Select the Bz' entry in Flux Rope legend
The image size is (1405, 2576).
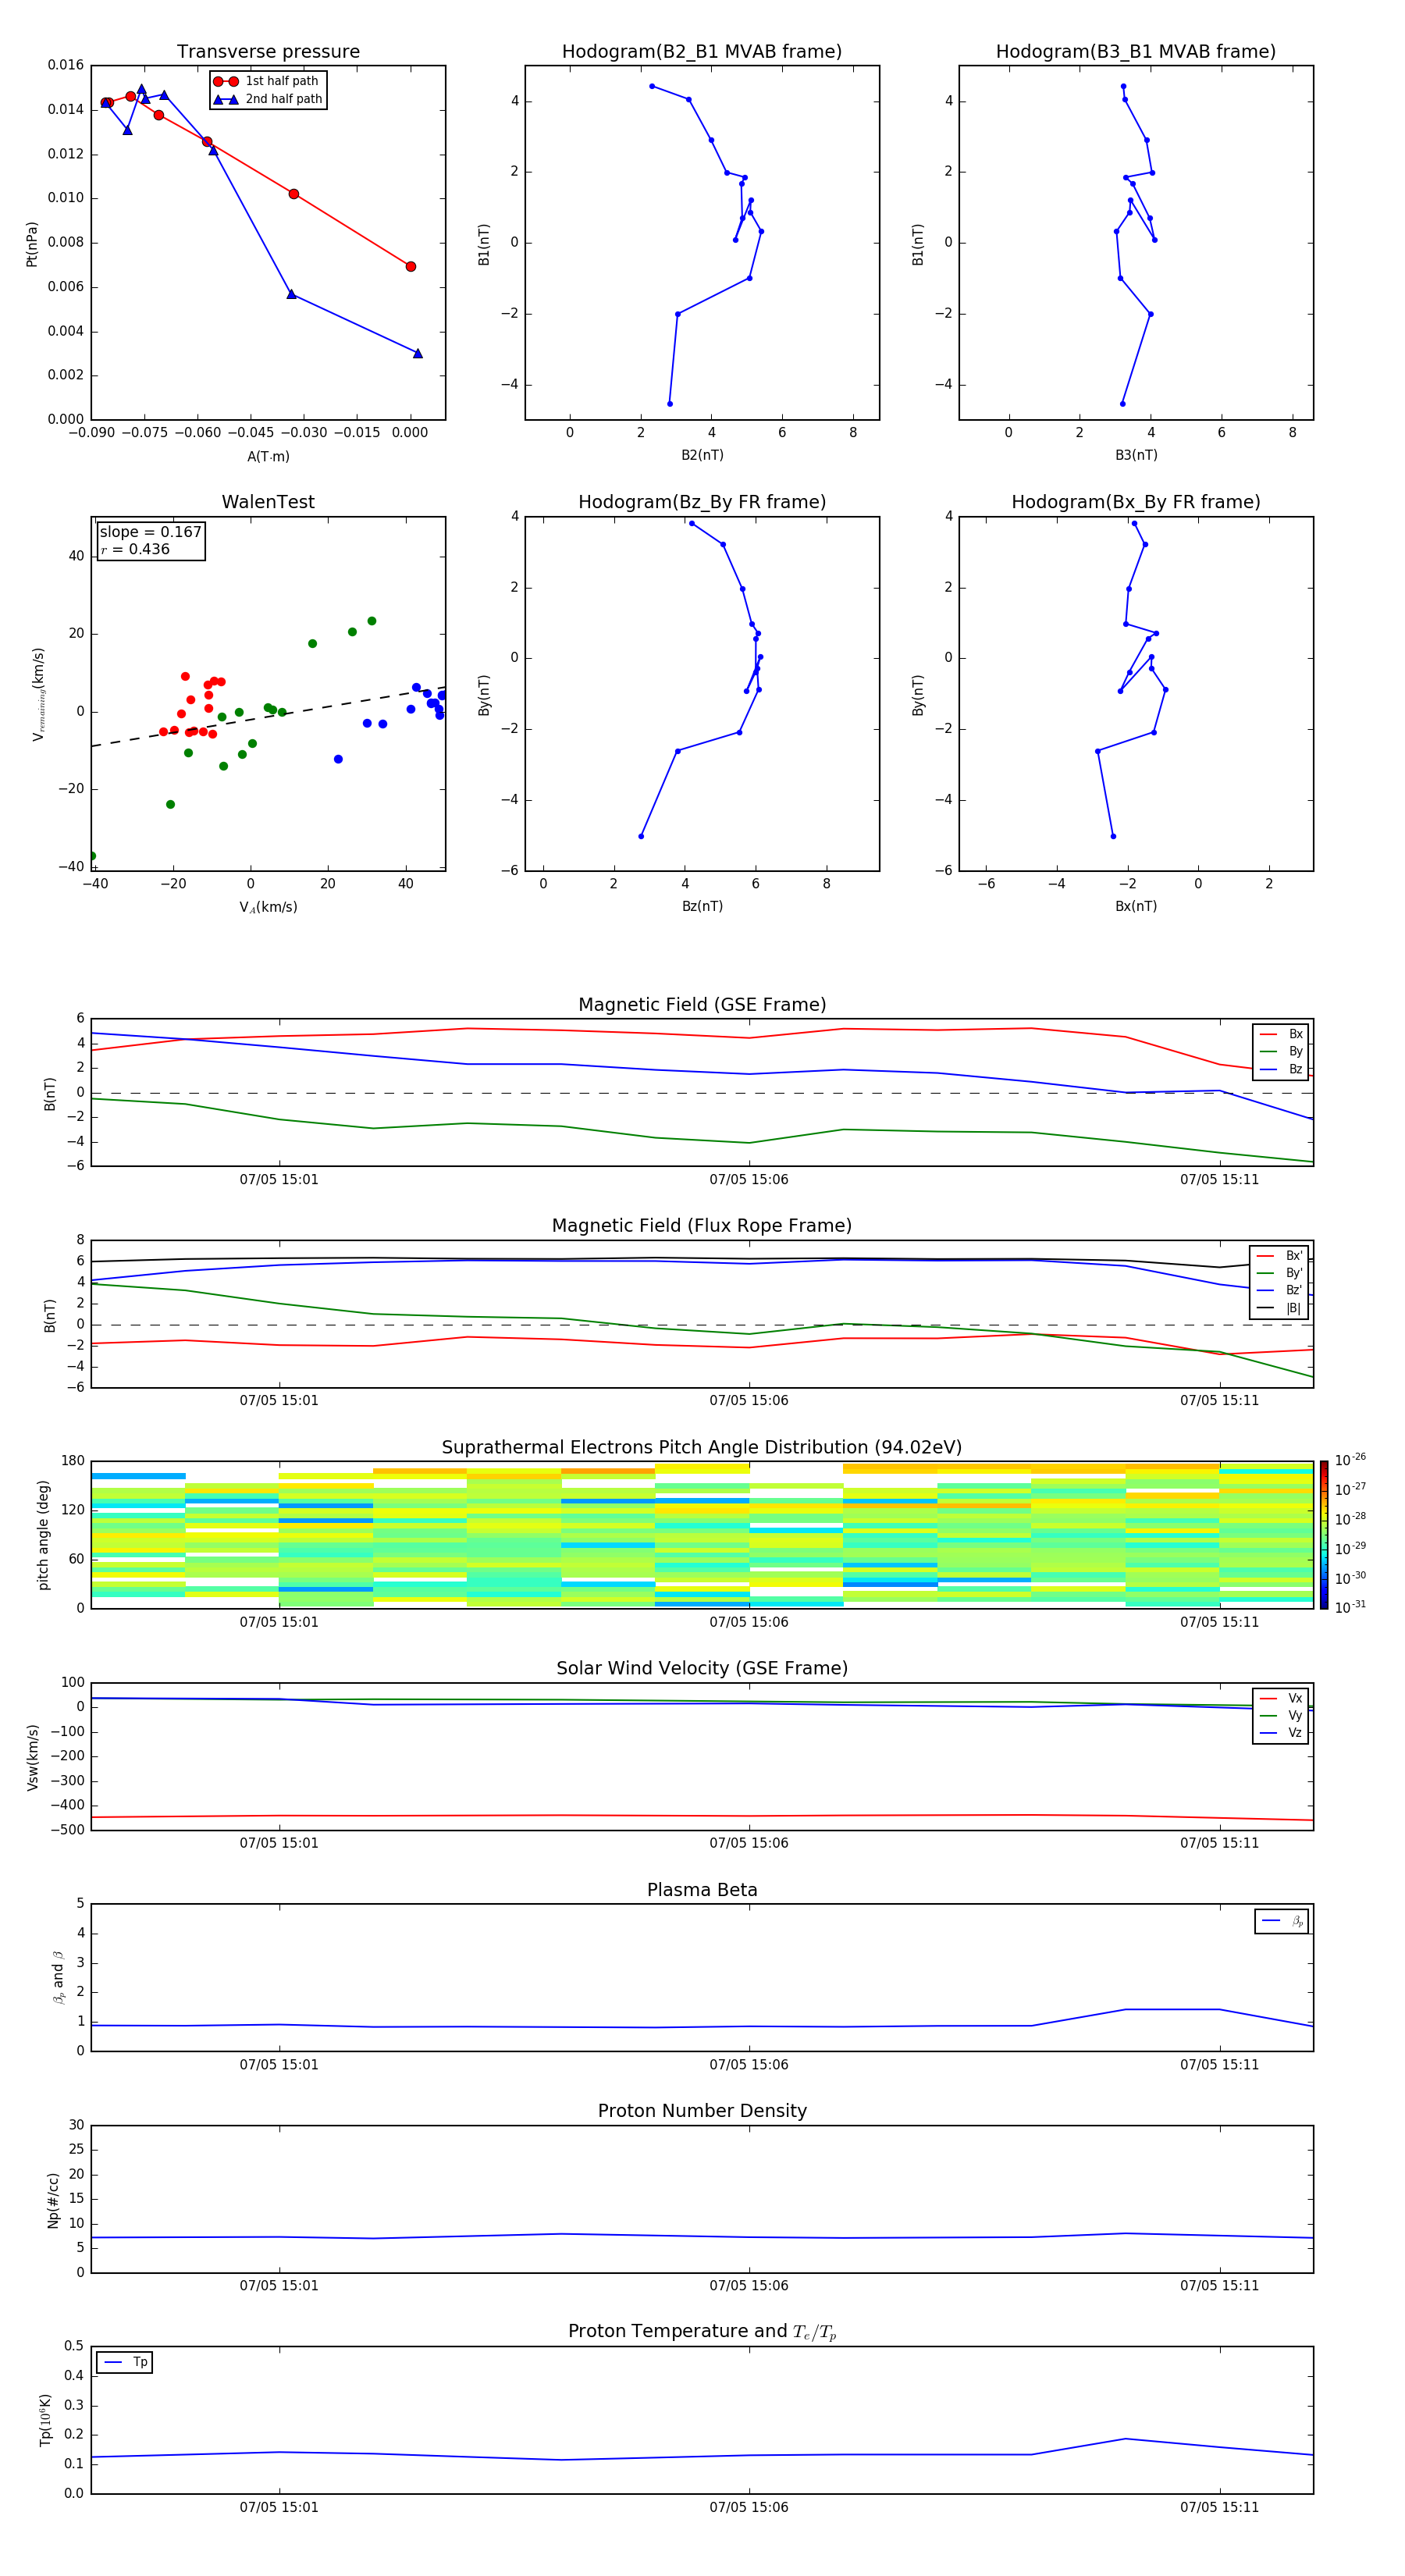point(1280,1290)
